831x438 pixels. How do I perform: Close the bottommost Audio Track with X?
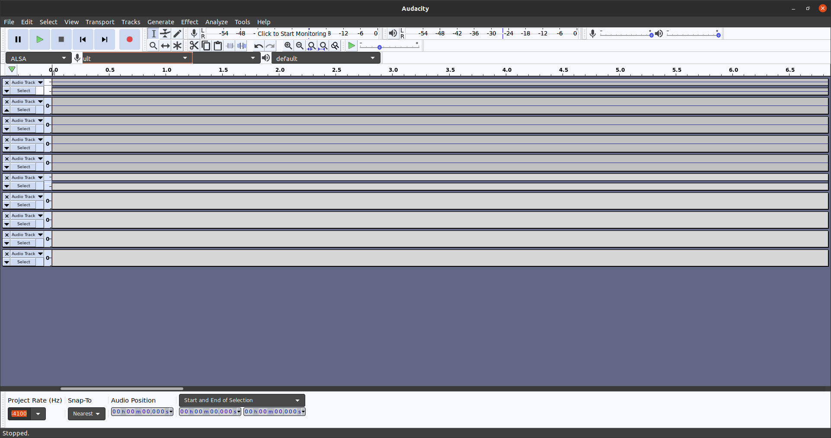[x=7, y=254]
